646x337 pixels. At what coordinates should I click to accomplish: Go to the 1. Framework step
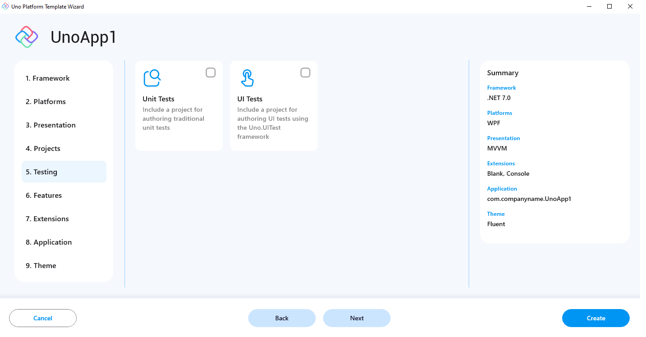point(64,78)
